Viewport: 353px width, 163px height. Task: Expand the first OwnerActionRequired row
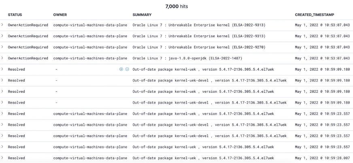point(2,25)
